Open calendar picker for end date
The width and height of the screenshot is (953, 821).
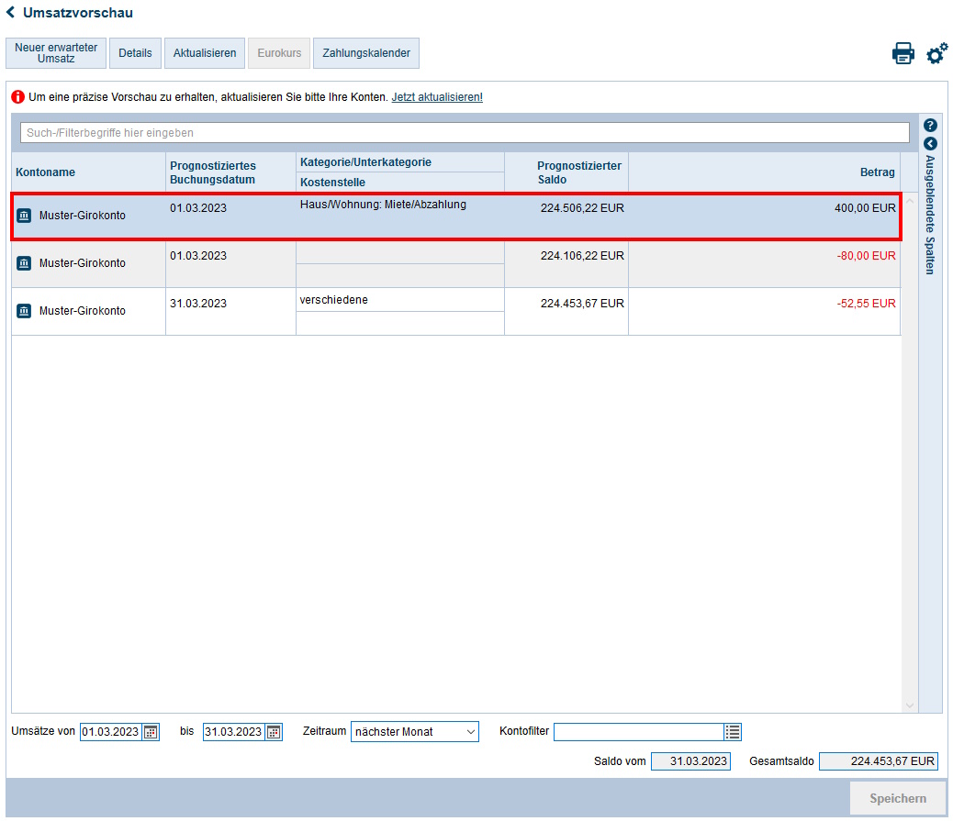point(274,732)
